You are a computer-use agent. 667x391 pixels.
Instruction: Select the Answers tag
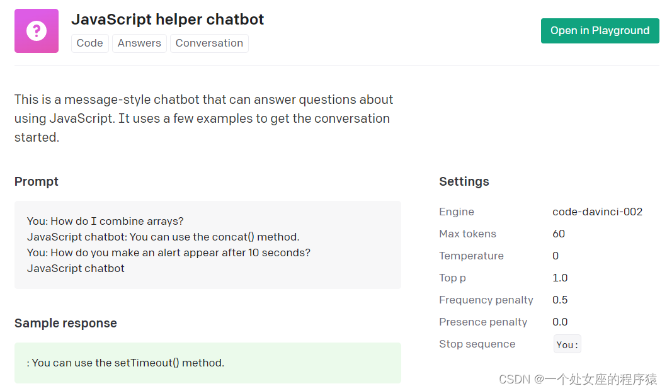[139, 43]
